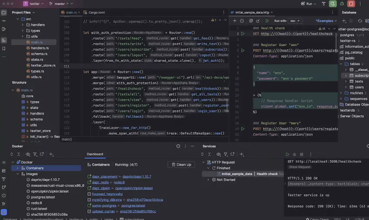
Task: Open in new tab icon in Docker toolbar
Action: (42, 154)
